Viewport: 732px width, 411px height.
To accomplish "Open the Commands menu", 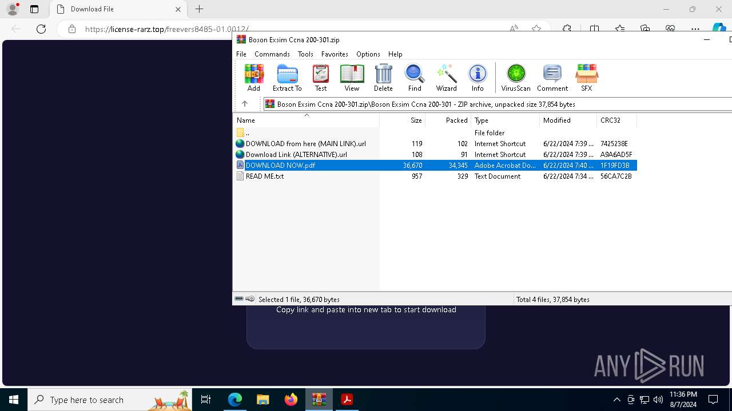I will (x=272, y=54).
